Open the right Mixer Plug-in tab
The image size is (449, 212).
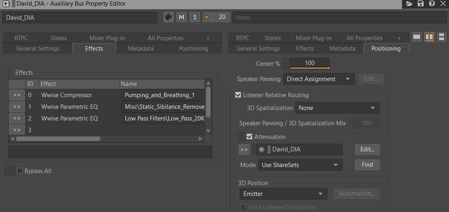click(314, 38)
